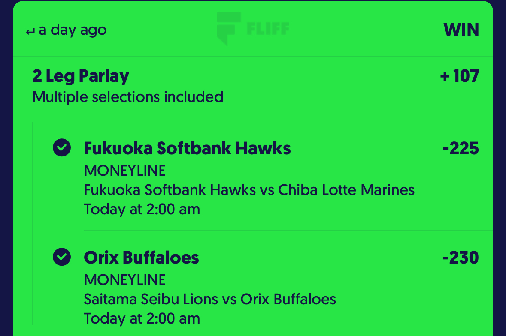The image size is (506, 336).
Task: Open Saitama Seibu Lions vs Orix Buffaloes matchup
Action: click(x=209, y=299)
